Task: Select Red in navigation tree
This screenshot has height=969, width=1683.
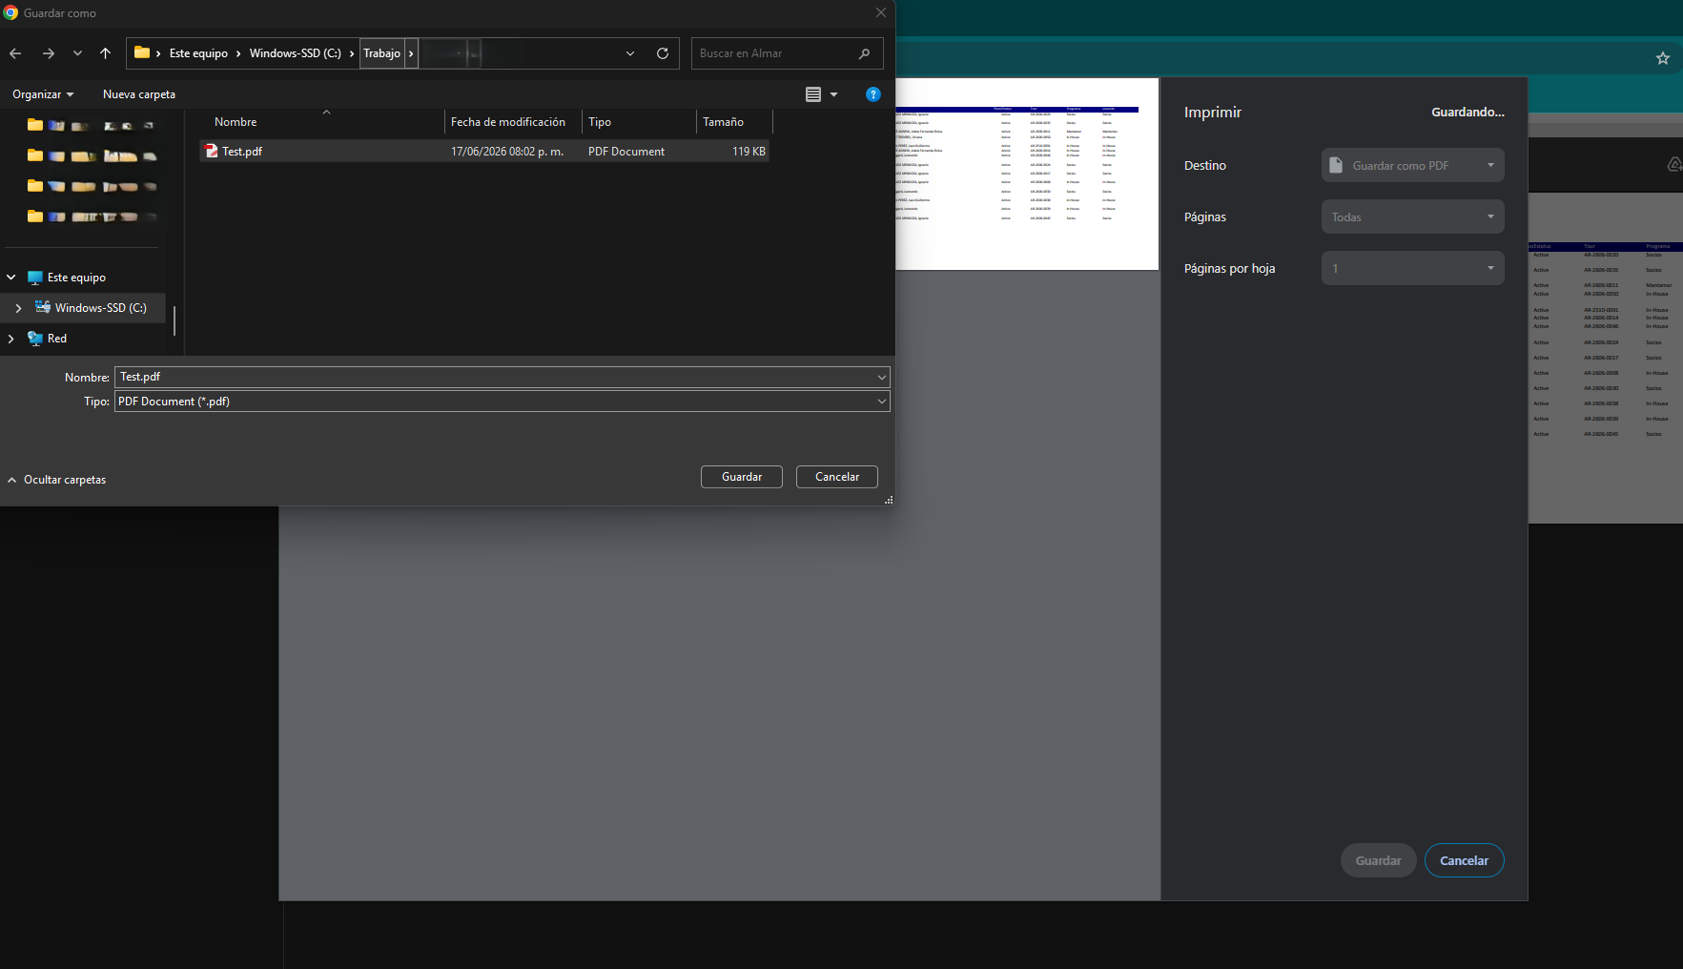Action: pos(57,339)
